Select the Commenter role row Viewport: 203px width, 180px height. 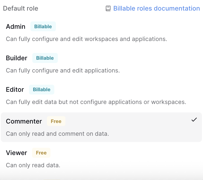[101, 127]
